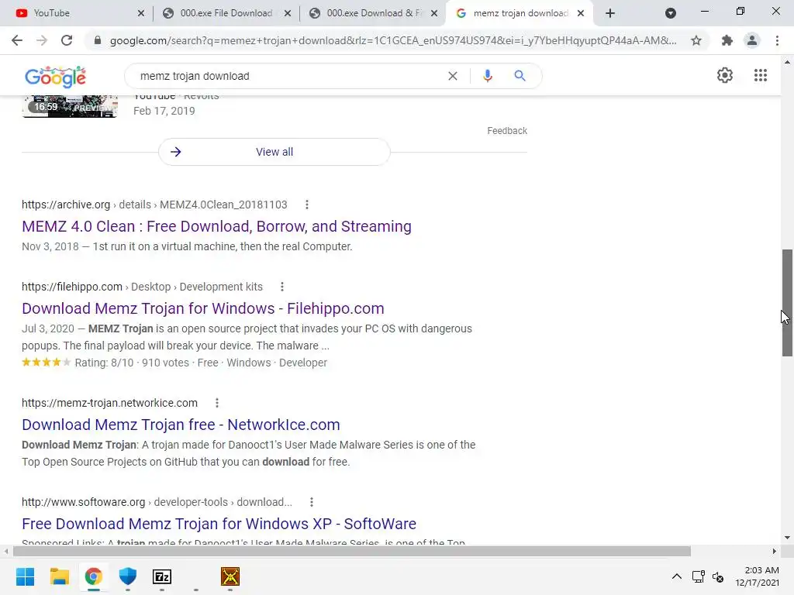Click the horizontal scroll right arrow
The image size is (794, 595).
tap(774, 551)
